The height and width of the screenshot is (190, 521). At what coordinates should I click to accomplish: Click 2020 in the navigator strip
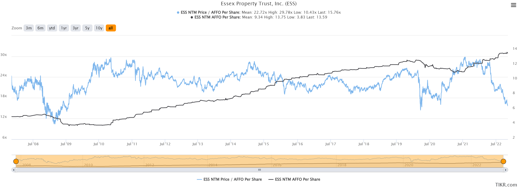click(409, 165)
